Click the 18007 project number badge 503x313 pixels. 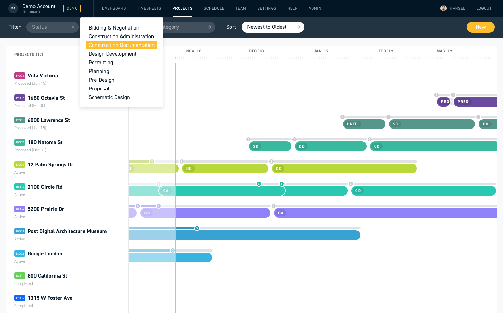20,142
